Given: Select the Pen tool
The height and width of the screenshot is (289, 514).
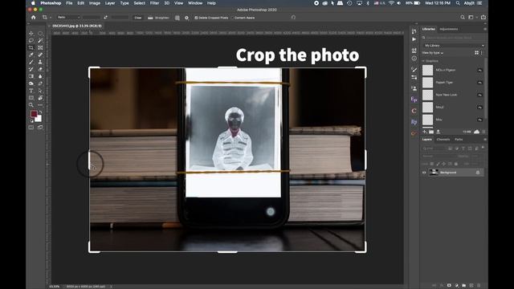Looking at the screenshot, I should pyautogui.click(x=40, y=83).
